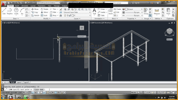
Task: Expand the Annotation panel
Action: point(99,19)
